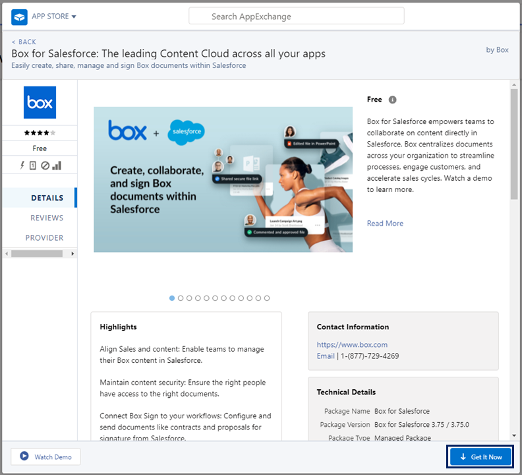Click the Free label under the stars
Screen dimensions: 522x475
[40, 148]
